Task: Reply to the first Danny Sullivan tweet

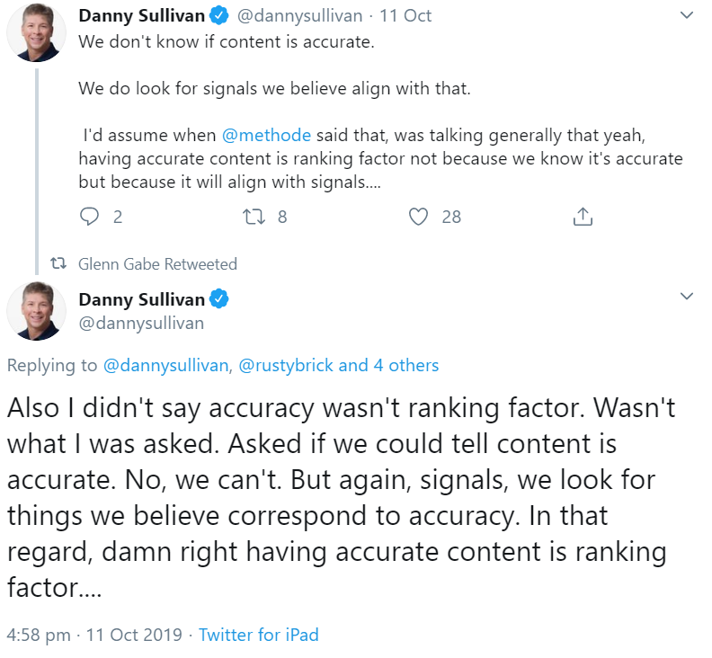Action: 90,217
